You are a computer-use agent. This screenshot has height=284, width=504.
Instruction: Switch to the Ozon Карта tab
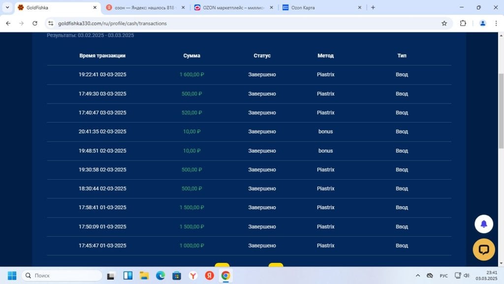point(322,7)
